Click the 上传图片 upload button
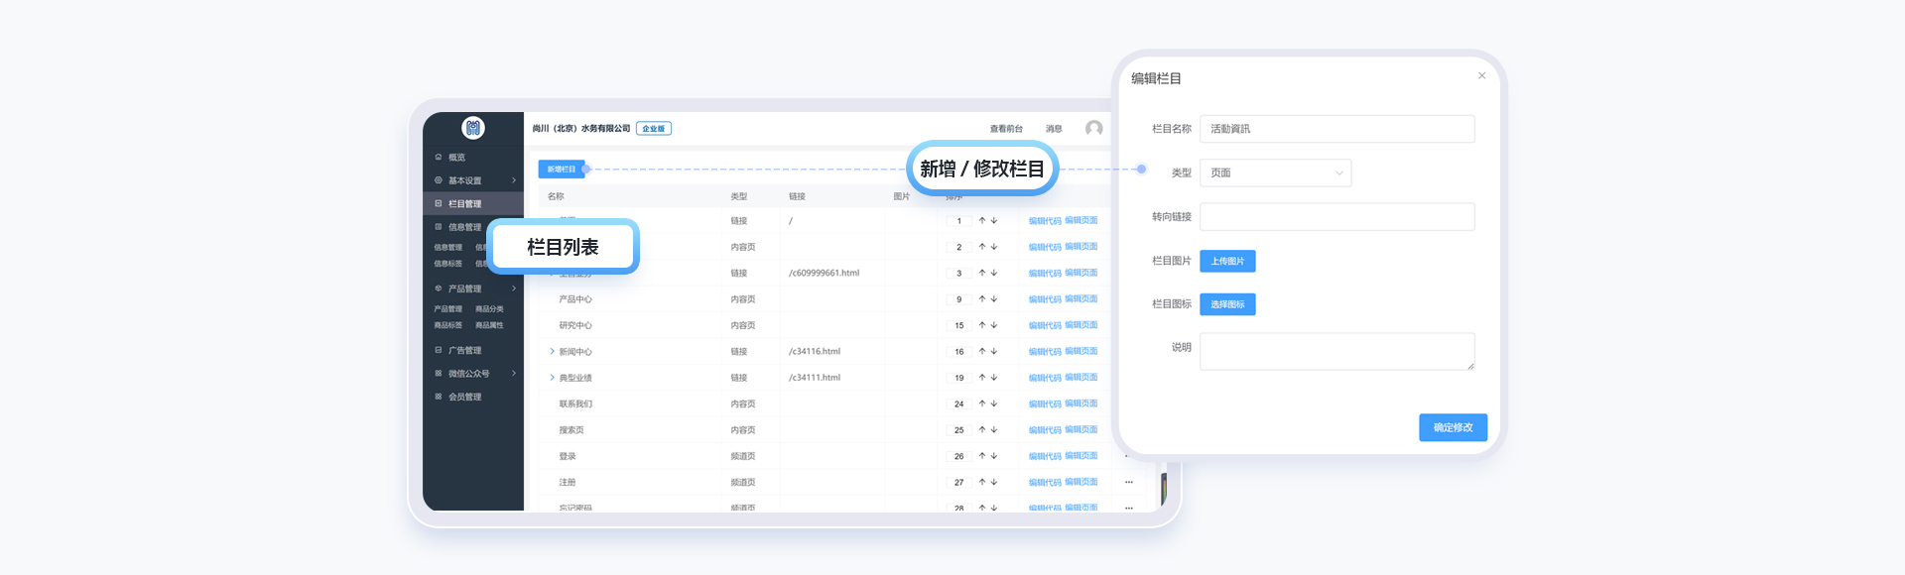Screen dimensions: 1905x575 (1227, 261)
